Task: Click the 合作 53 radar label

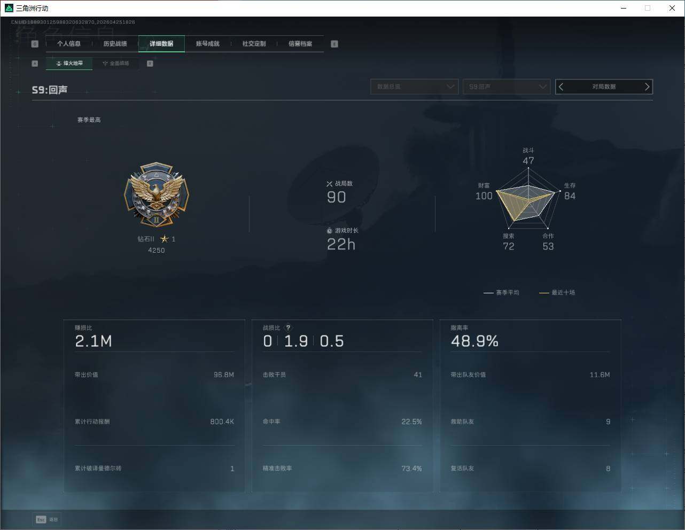Action: click(548, 241)
